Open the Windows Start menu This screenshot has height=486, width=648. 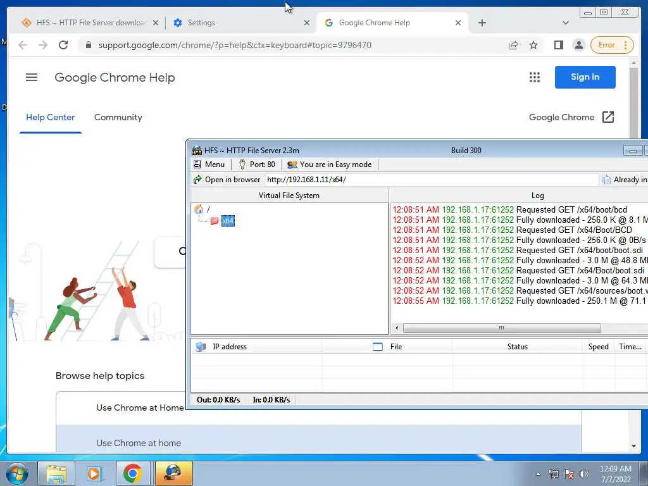pos(17,473)
